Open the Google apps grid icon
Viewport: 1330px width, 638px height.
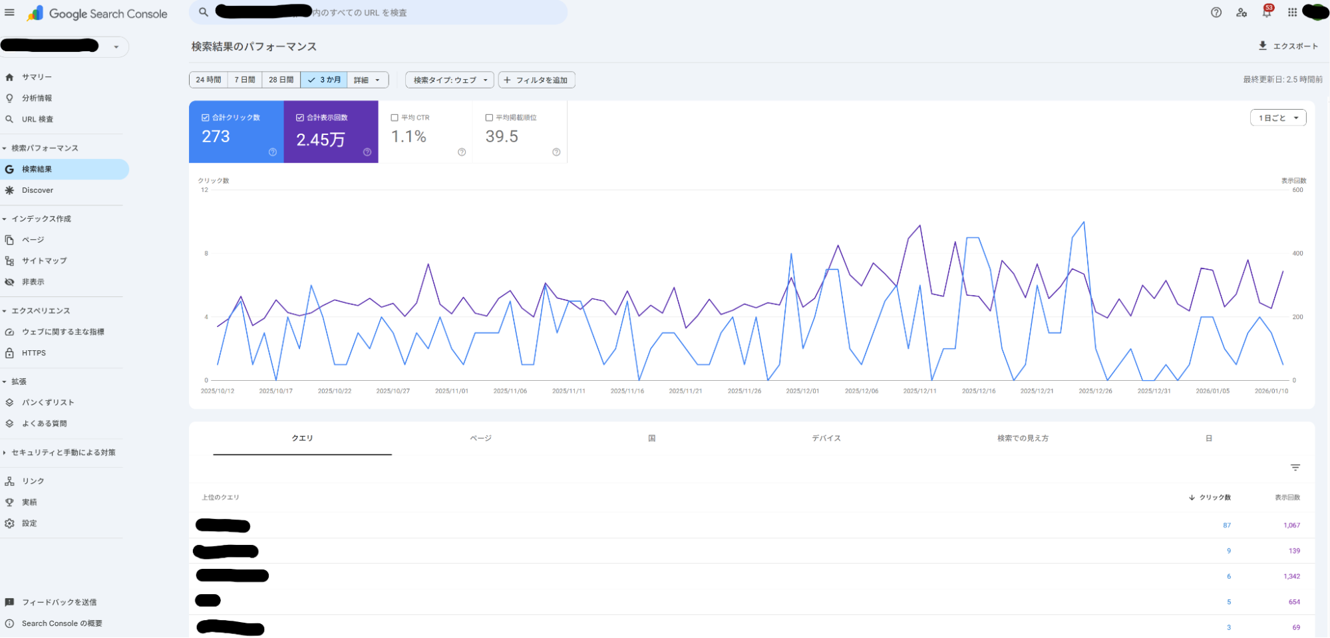tap(1292, 13)
